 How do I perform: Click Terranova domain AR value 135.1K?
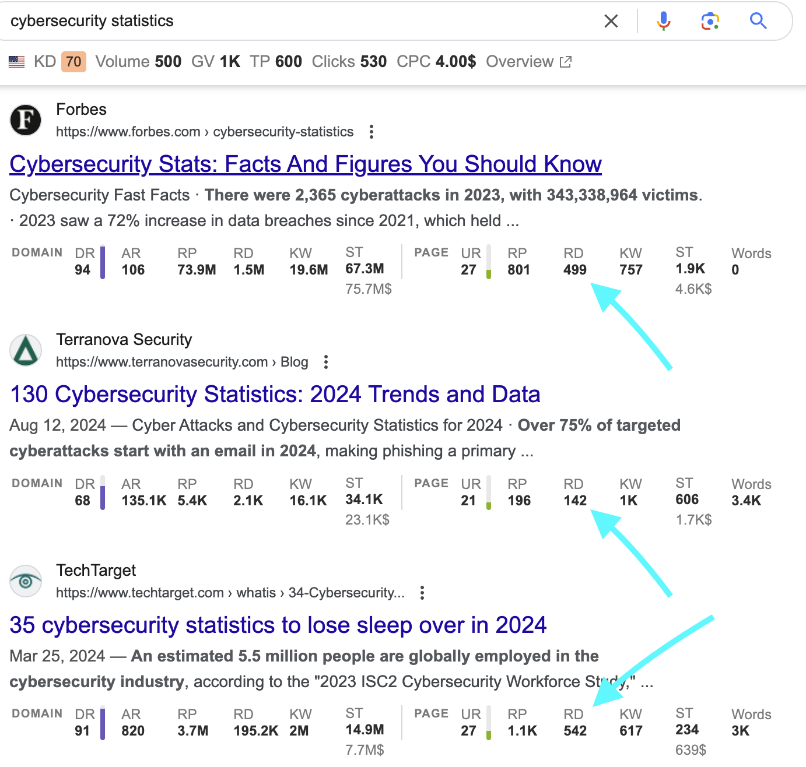(x=144, y=501)
